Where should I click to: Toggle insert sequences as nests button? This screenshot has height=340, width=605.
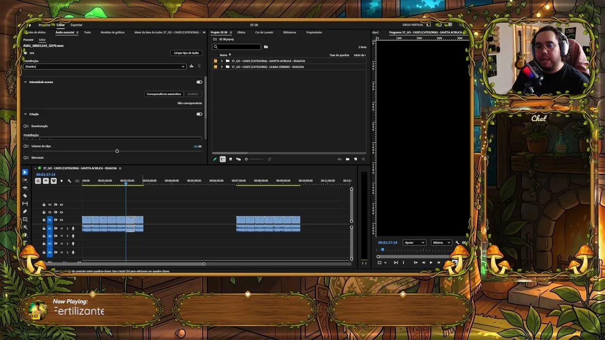pyautogui.click(x=38, y=181)
